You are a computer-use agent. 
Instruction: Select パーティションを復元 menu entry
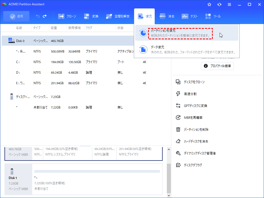click(187, 33)
